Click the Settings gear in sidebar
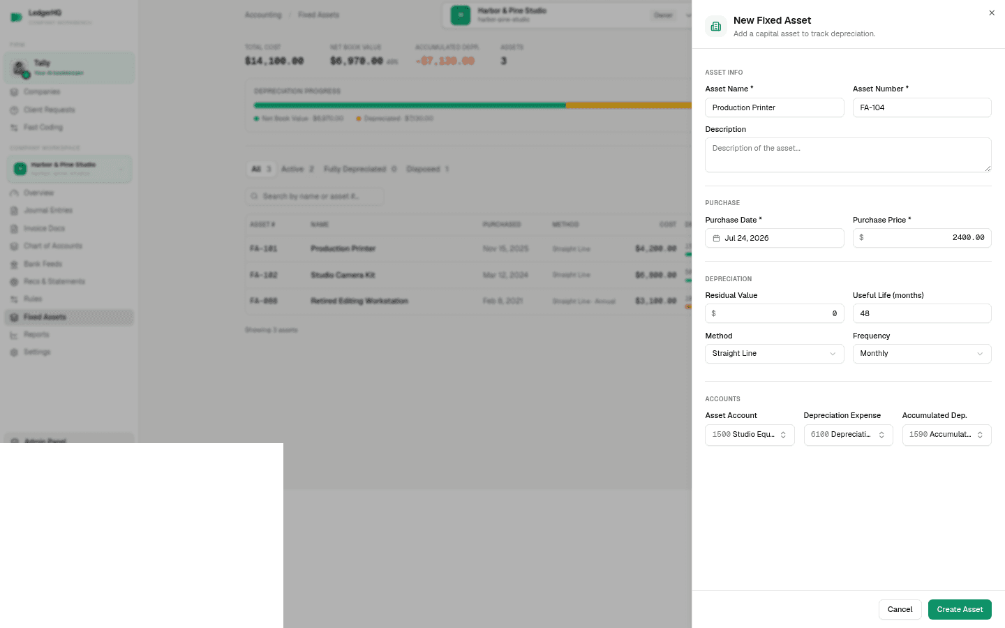Screen dimensions: 1005x628 [14, 352]
